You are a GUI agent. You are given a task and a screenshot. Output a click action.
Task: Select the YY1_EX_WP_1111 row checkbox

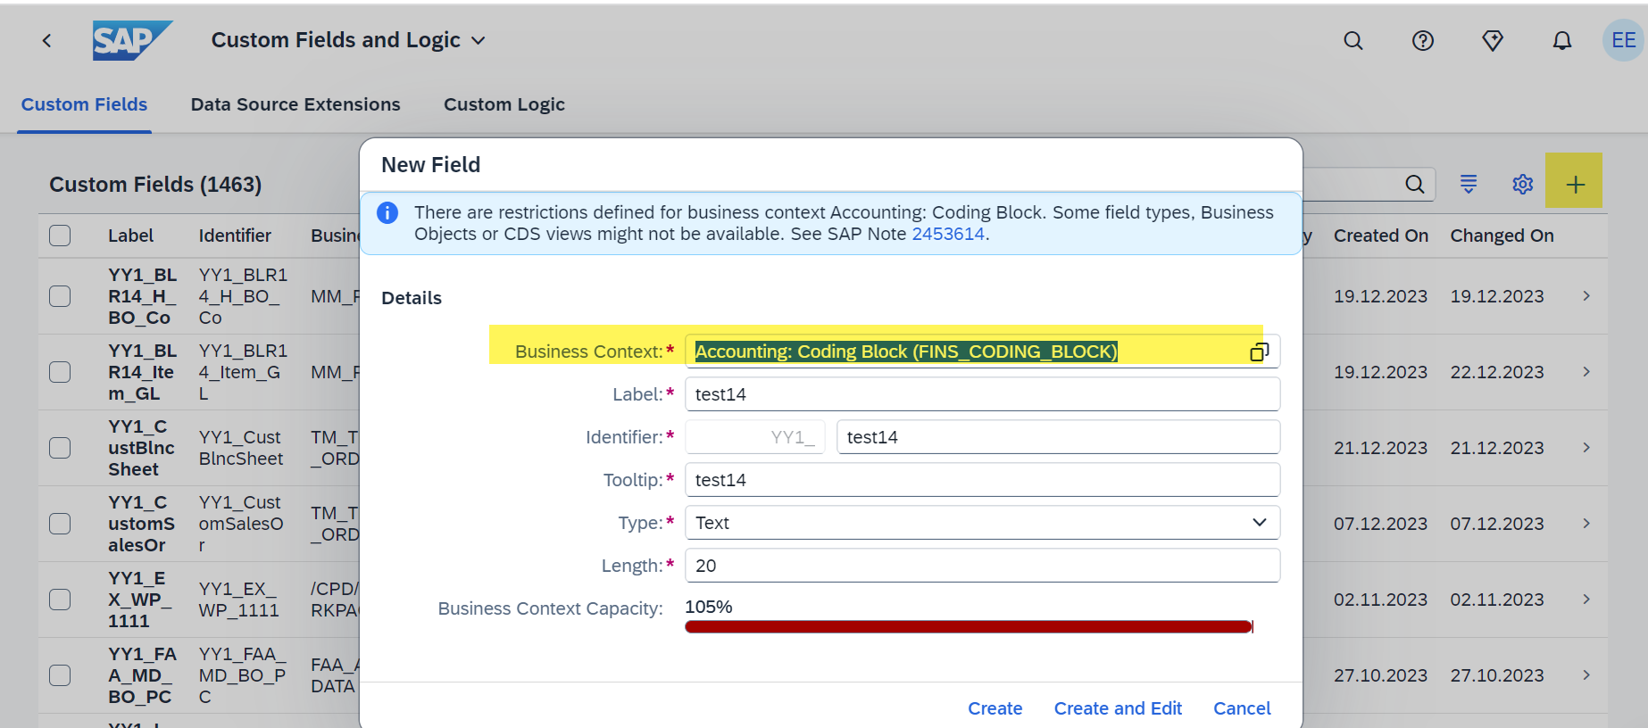[x=60, y=600]
